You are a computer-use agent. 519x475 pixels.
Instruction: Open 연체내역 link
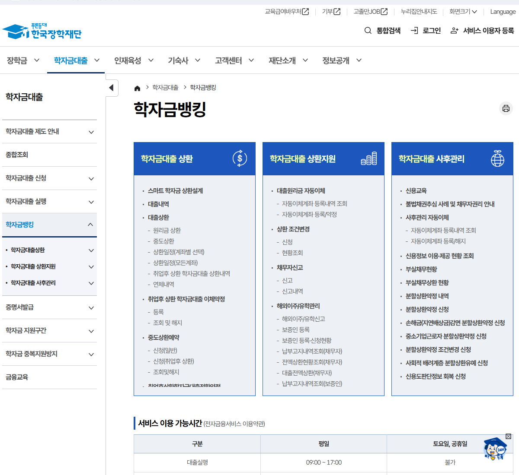163,285
